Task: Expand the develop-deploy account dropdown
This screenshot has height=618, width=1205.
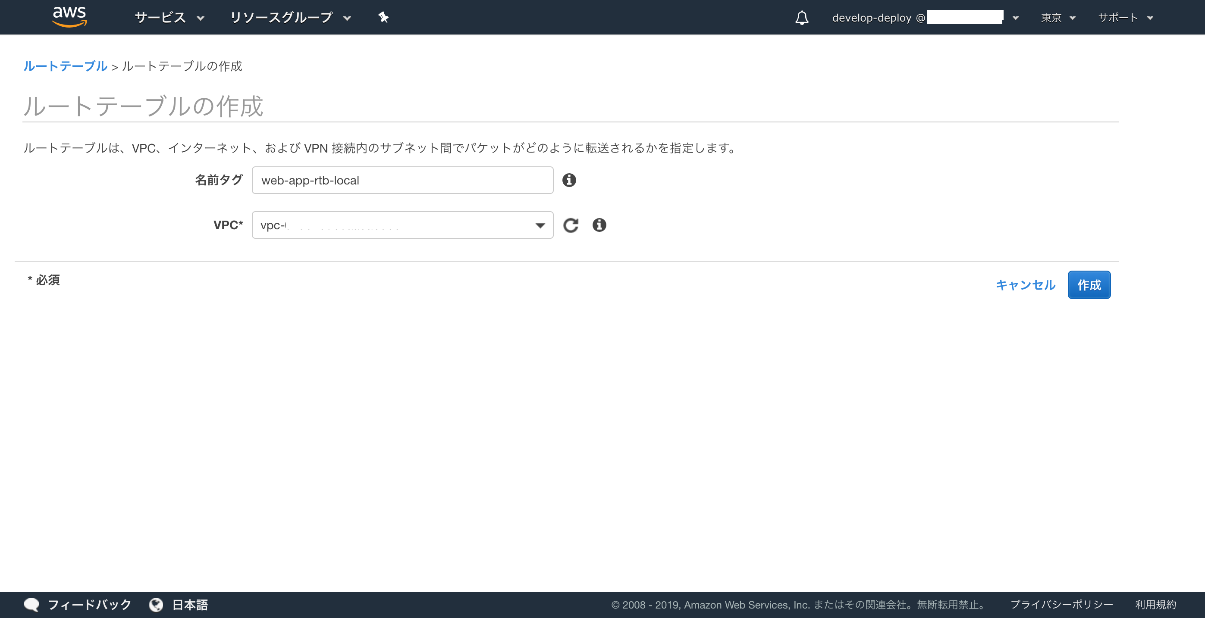Action: coord(924,18)
